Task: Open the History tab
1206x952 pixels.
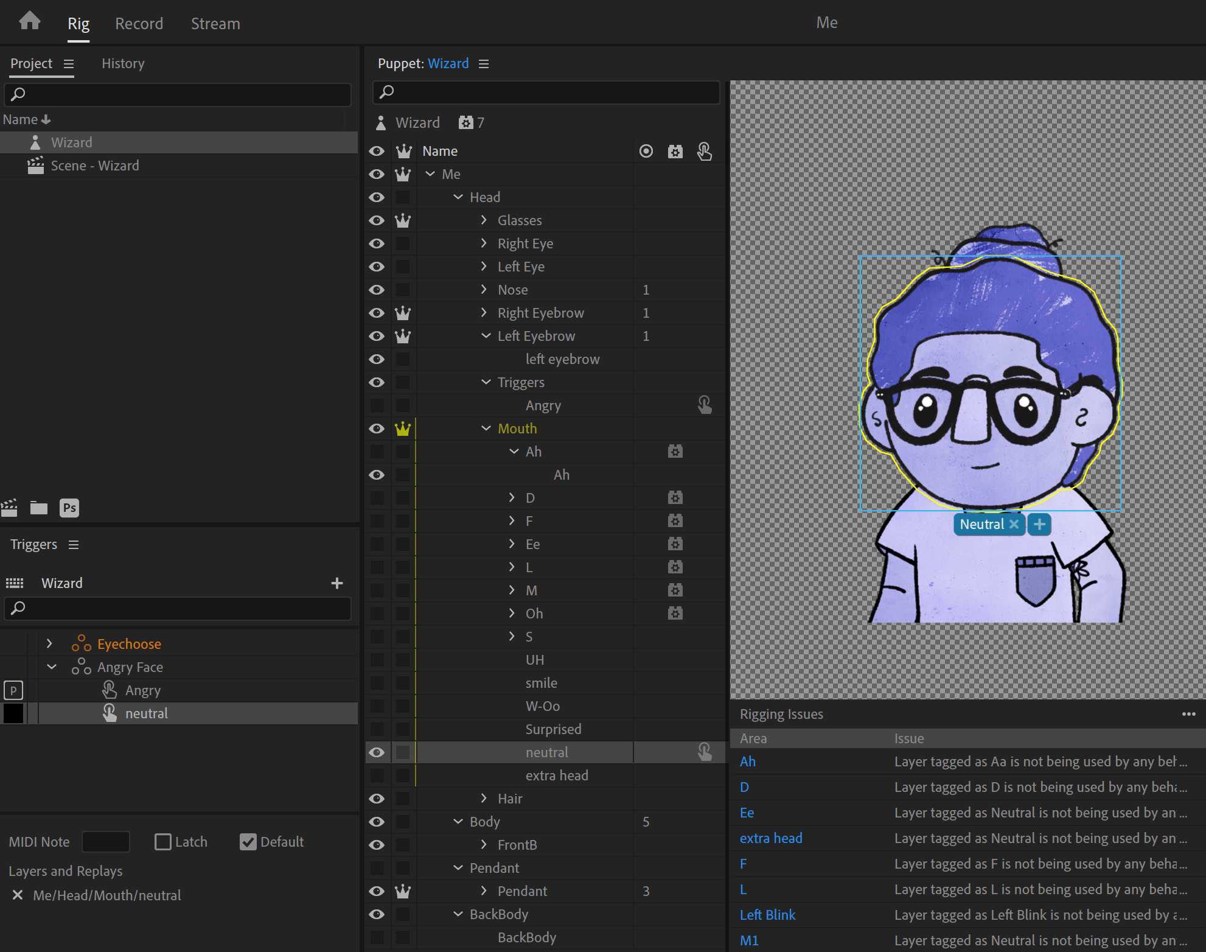Action: point(123,63)
